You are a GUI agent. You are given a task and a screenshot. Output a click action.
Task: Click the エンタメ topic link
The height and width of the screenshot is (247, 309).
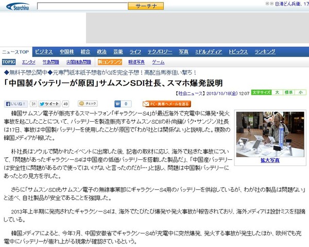pyautogui.click(x=29, y=62)
